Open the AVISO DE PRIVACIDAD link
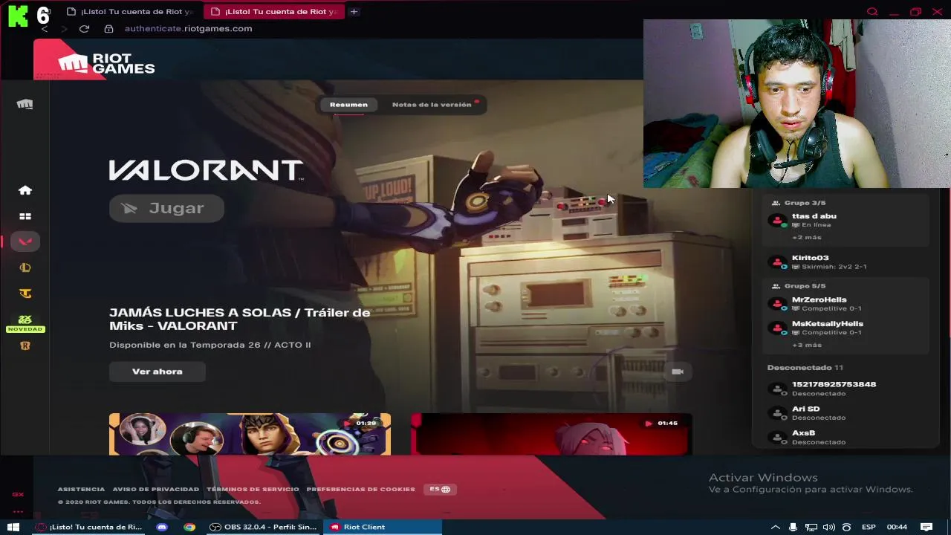The image size is (951, 535). (x=156, y=489)
